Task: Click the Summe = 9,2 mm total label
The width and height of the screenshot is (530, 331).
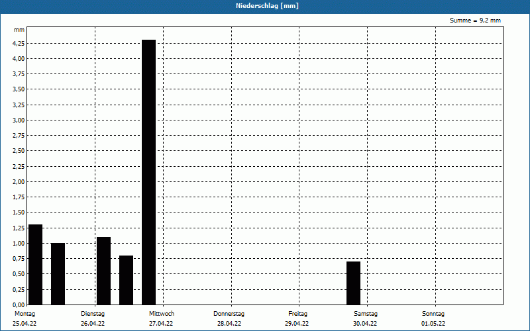Action: click(x=475, y=21)
